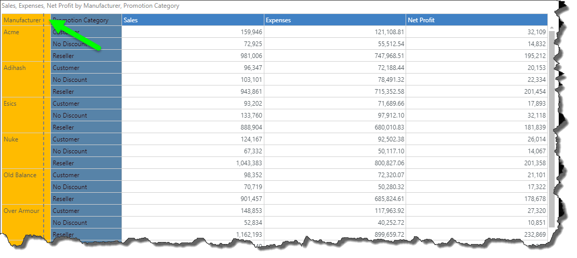This screenshot has width=577, height=258.
Task: Click the Net Profit column header
Action: pos(476,20)
